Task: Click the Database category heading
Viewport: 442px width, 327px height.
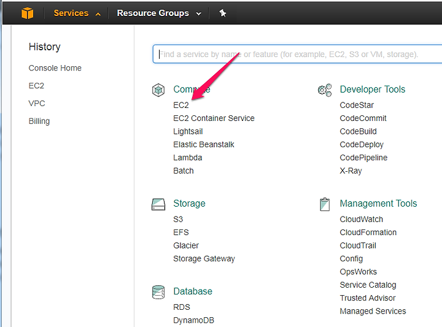Action: coord(193,291)
